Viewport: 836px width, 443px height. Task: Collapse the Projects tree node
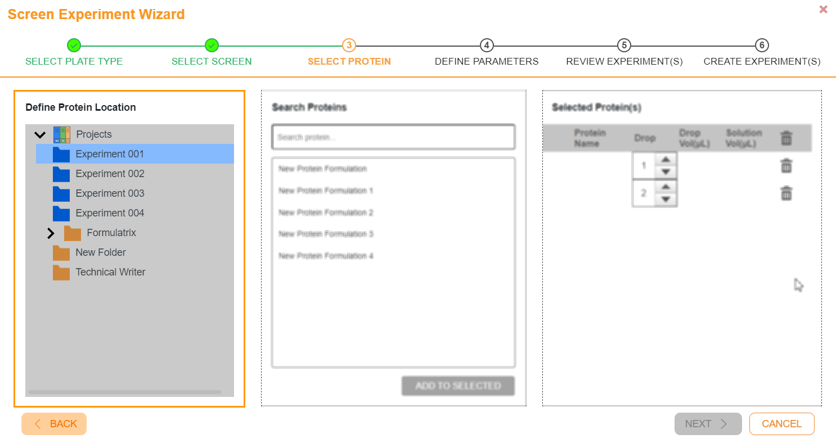point(40,135)
